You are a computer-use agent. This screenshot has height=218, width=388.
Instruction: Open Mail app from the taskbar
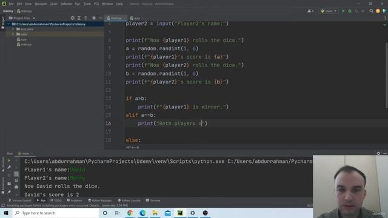(168, 213)
